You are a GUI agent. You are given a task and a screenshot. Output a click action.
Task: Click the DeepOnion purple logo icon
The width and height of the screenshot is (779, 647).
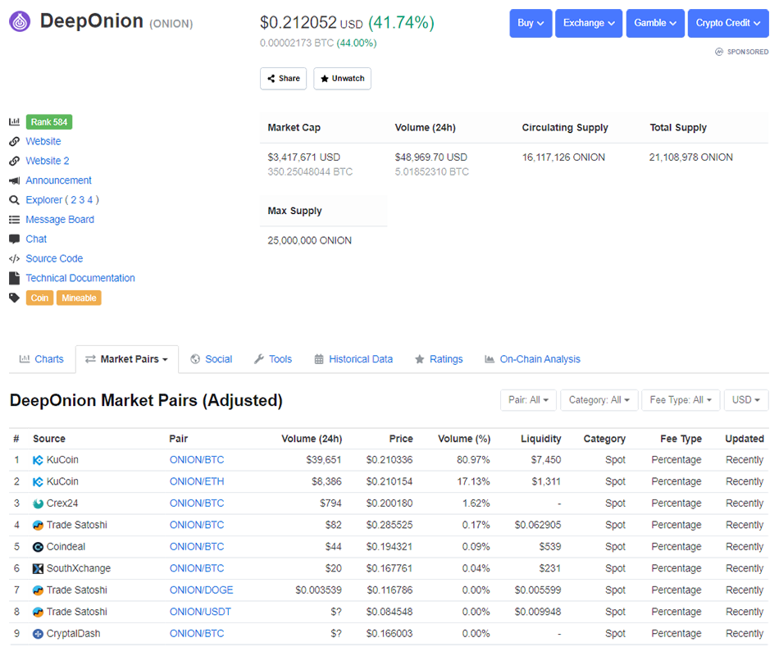point(20,21)
